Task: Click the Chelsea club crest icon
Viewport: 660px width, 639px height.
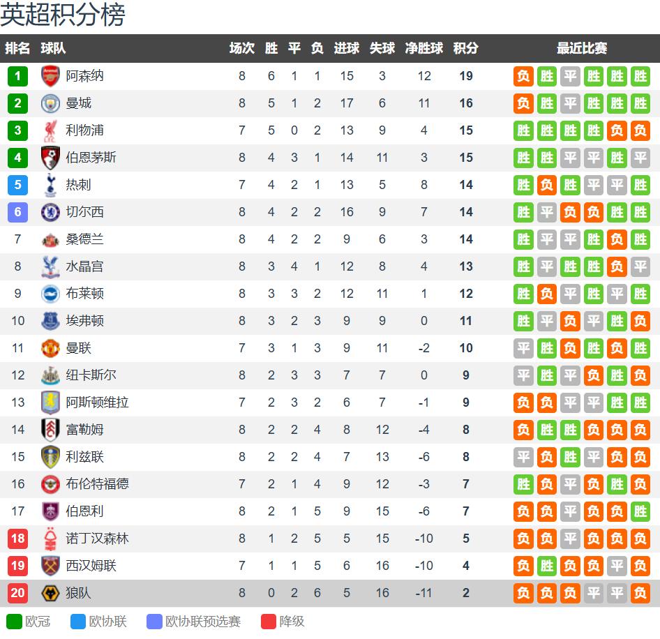Action: [x=50, y=212]
